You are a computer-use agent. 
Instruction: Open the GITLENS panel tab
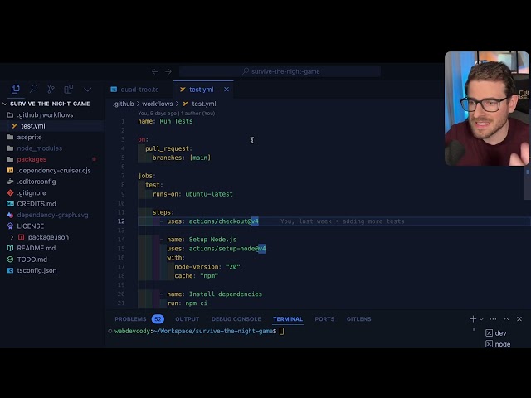pos(359,318)
